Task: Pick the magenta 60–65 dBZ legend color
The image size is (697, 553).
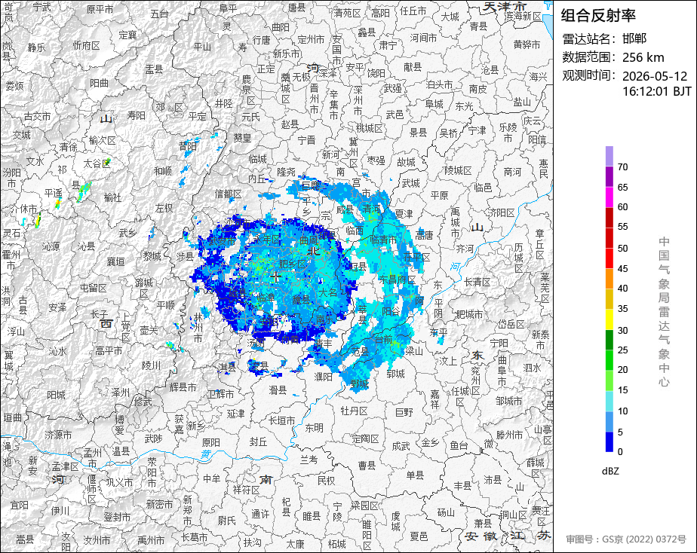Action: (x=609, y=197)
